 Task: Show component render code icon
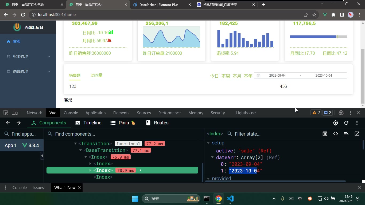336,134
